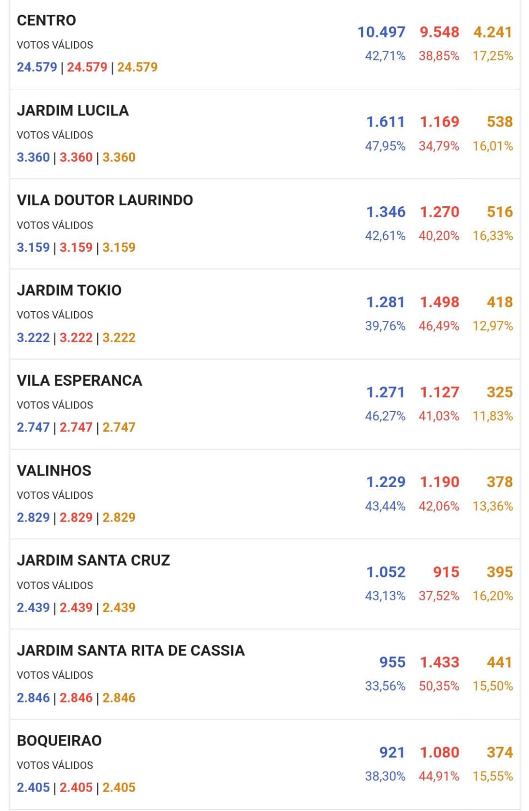Click VOTOS VÁLIDOS label under Jardim Santa Cruz
The image size is (529, 811).
tap(55, 585)
